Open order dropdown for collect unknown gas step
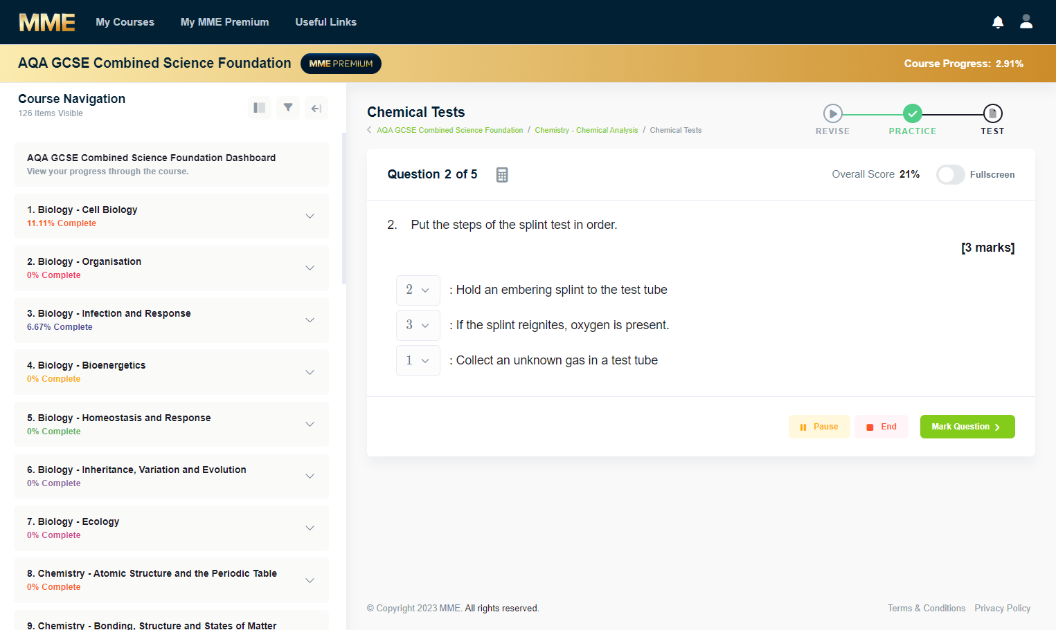The image size is (1056, 630). [418, 360]
